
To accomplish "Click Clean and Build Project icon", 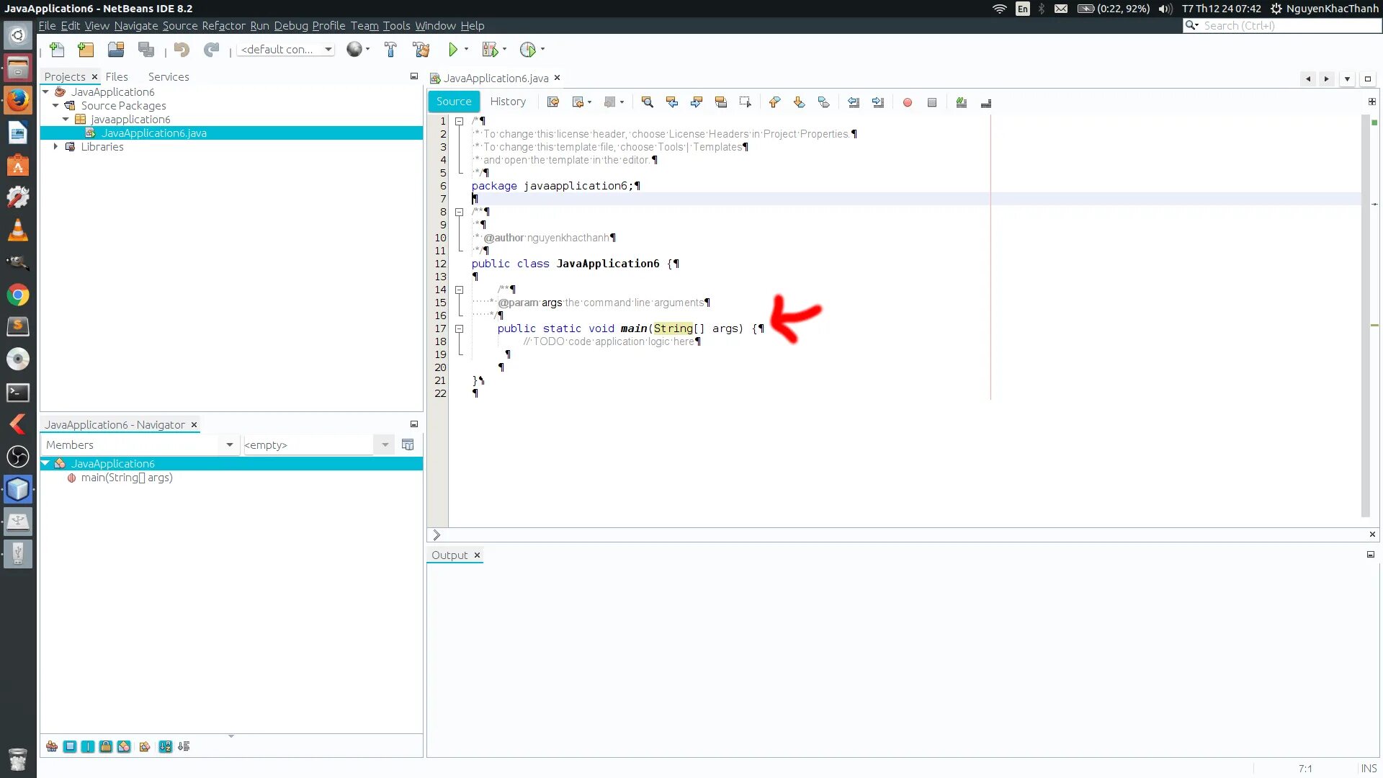I will click(421, 50).
